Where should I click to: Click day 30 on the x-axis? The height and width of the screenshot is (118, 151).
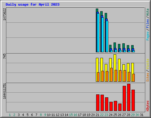[x=137, y=115]
